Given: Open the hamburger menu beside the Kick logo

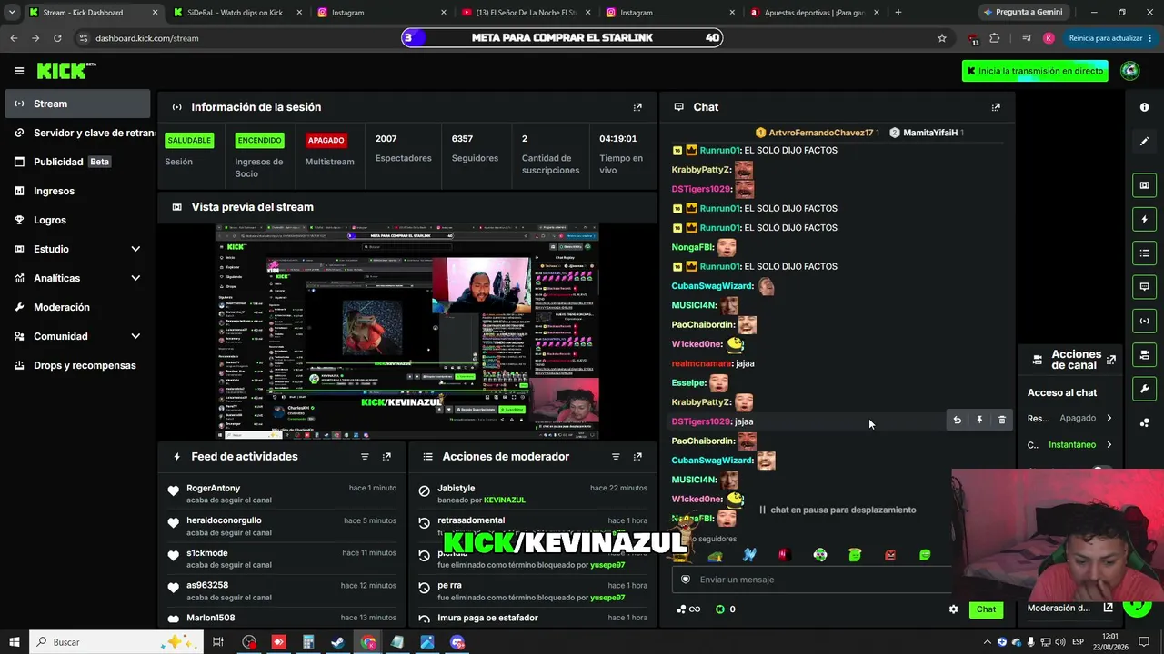Looking at the screenshot, I should coord(19,71).
